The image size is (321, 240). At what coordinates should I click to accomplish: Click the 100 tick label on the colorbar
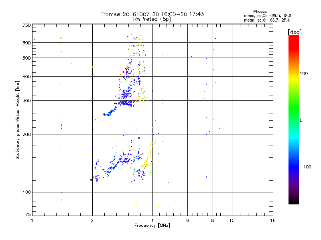tap(305, 74)
